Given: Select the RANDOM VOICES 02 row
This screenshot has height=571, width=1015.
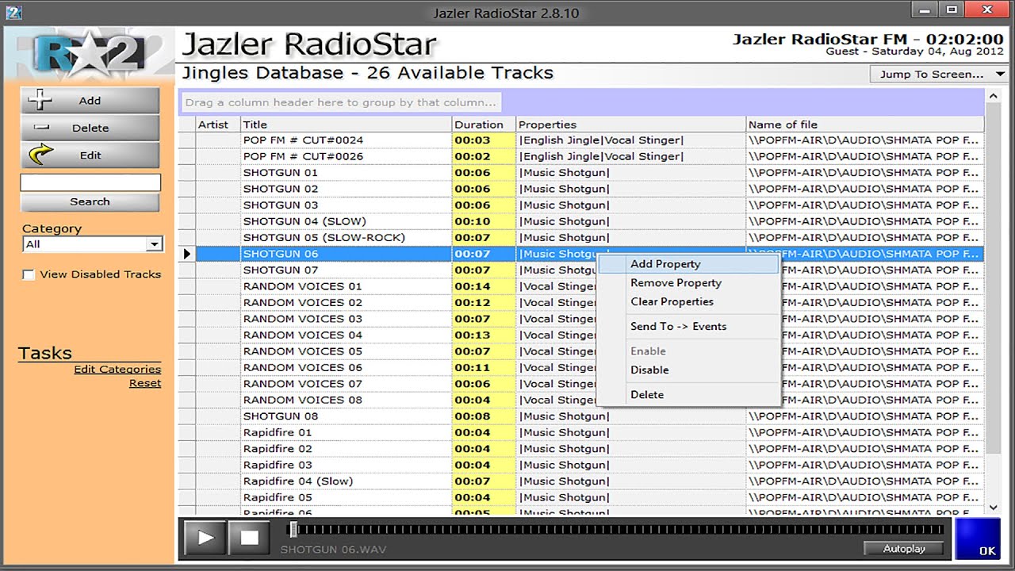Looking at the screenshot, I should 580,303.
